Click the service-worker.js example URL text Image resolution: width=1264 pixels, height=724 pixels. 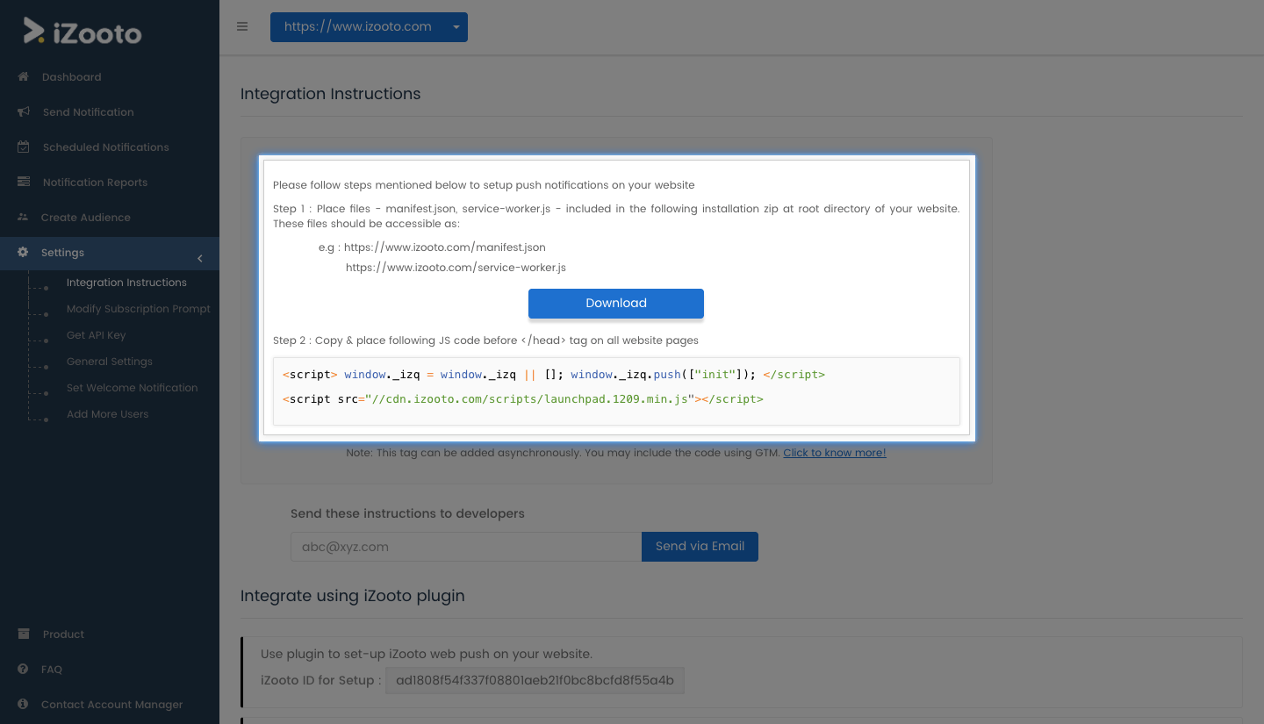[456, 268]
